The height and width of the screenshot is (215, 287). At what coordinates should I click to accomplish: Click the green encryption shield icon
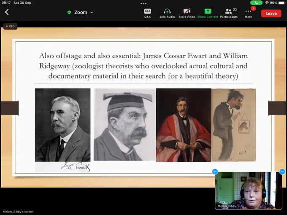point(69,12)
